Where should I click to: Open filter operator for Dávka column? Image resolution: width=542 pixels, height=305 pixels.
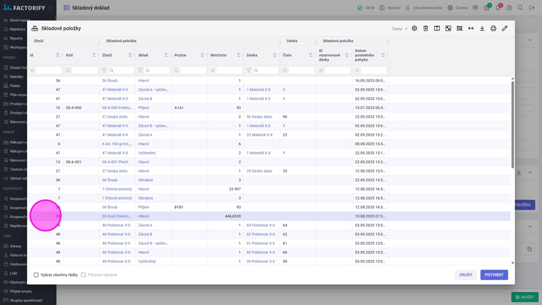tap(249, 71)
